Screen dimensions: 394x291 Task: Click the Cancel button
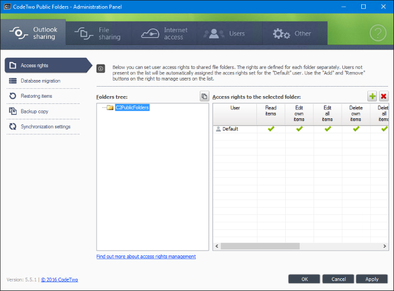(338, 279)
